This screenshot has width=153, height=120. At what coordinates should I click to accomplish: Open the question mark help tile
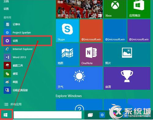(79, 105)
